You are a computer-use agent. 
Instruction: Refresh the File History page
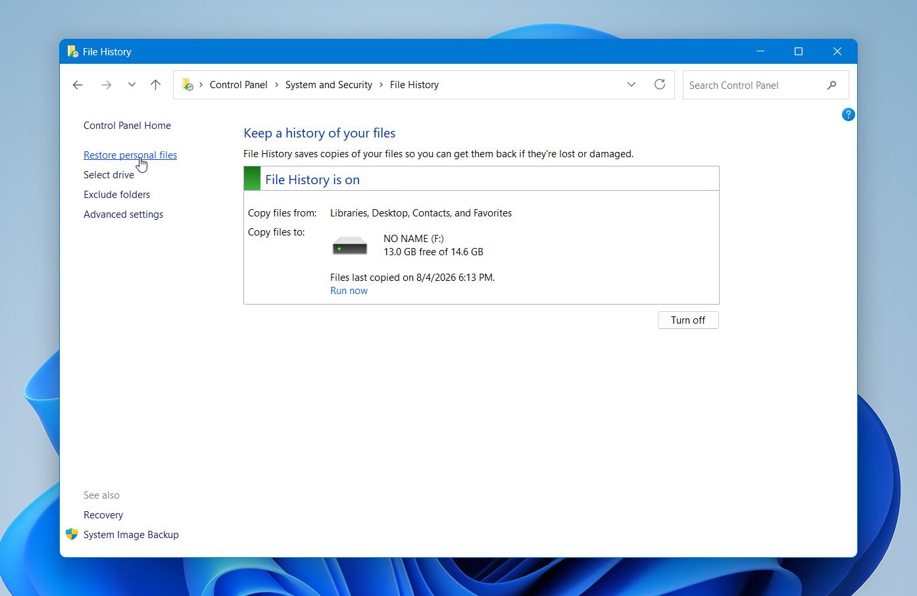tap(660, 85)
